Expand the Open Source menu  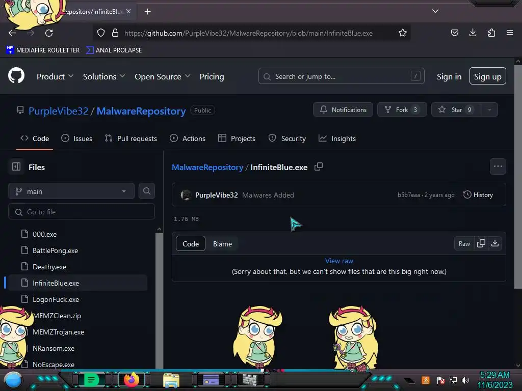163,76
